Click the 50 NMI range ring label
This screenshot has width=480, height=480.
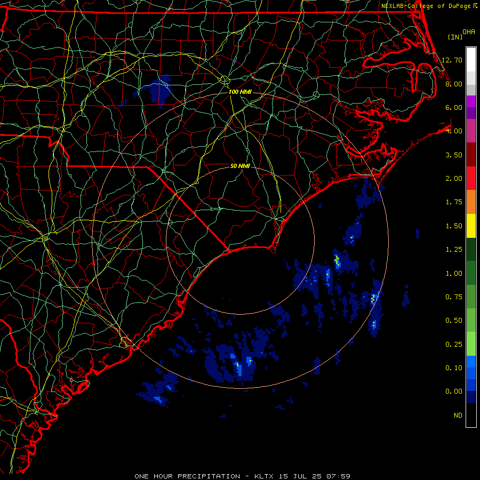[x=240, y=166]
